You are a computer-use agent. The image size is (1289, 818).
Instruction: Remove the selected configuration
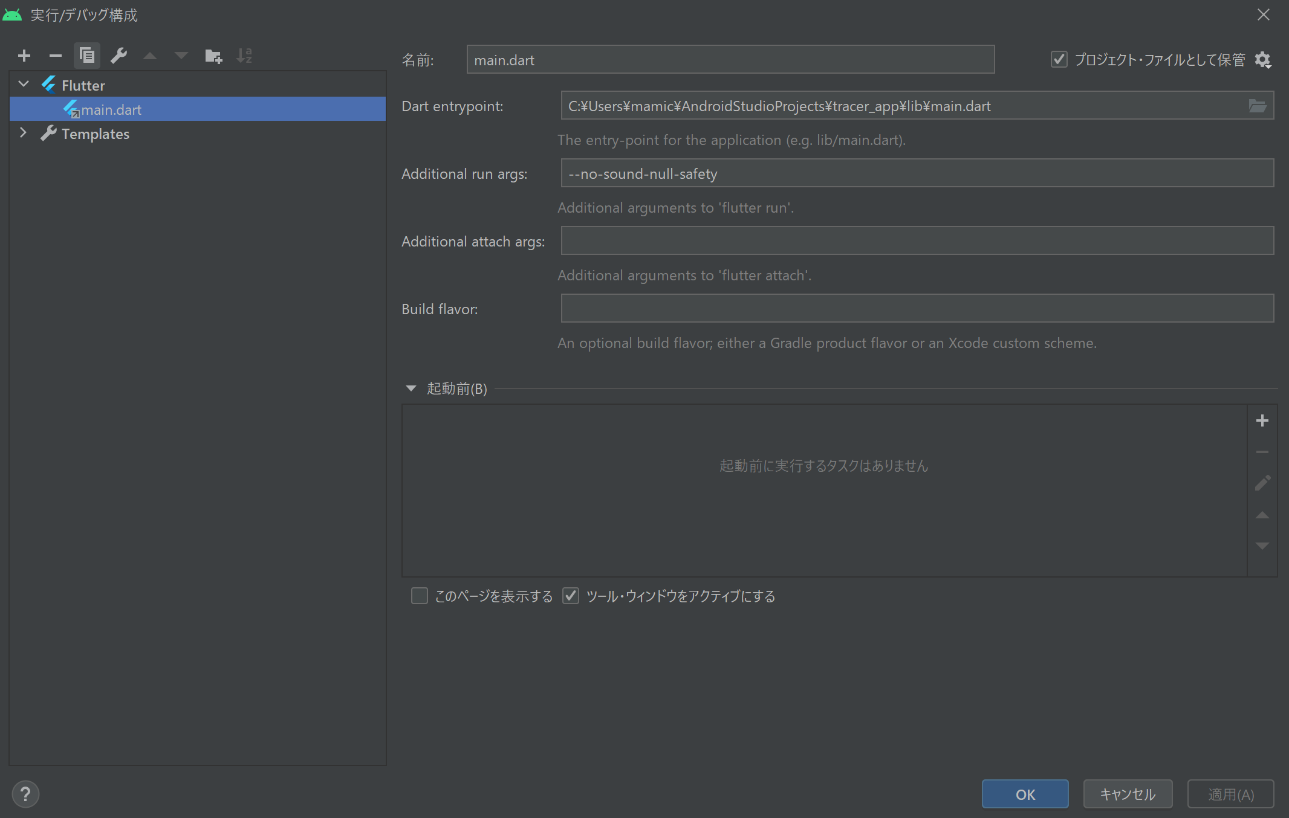56,56
